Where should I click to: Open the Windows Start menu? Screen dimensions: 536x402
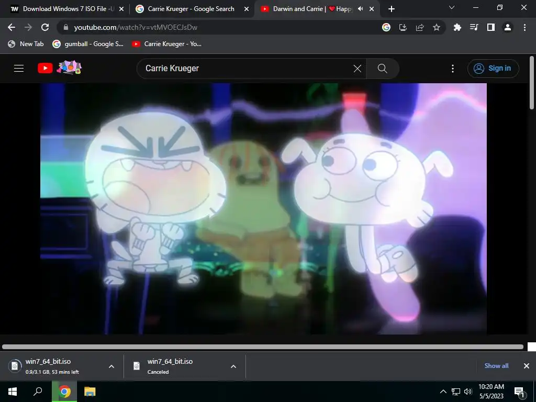(x=13, y=392)
